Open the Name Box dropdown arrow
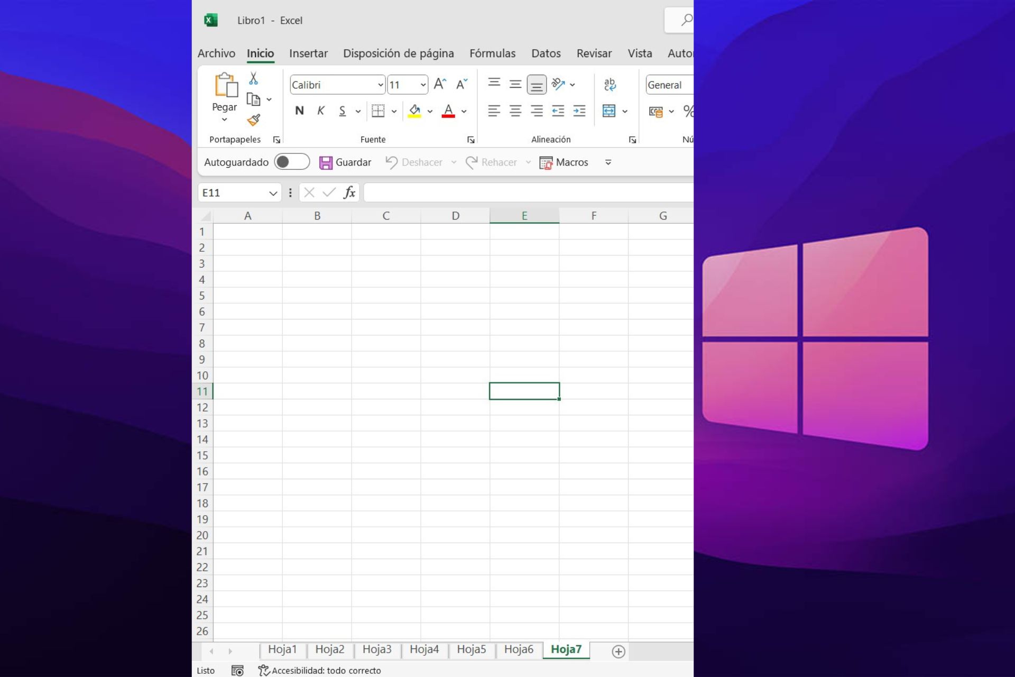Viewport: 1015px width, 677px height. [x=273, y=193]
